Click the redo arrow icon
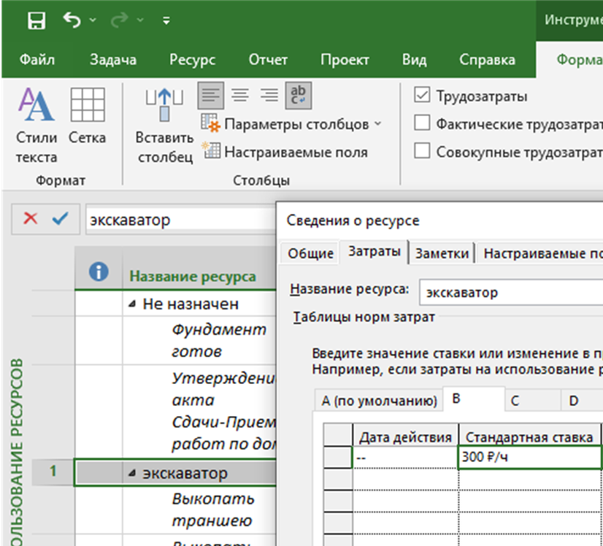The height and width of the screenshot is (546, 603). (119, 20)
